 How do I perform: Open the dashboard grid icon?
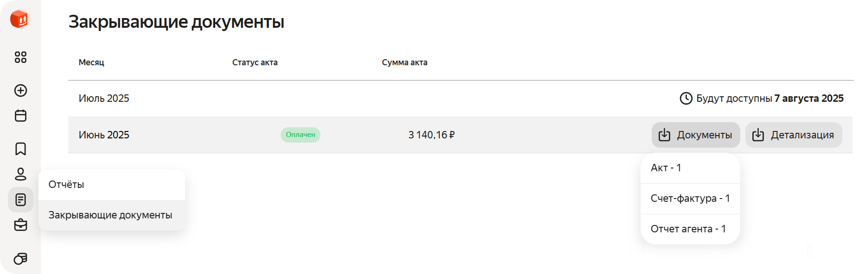(20, 57)
